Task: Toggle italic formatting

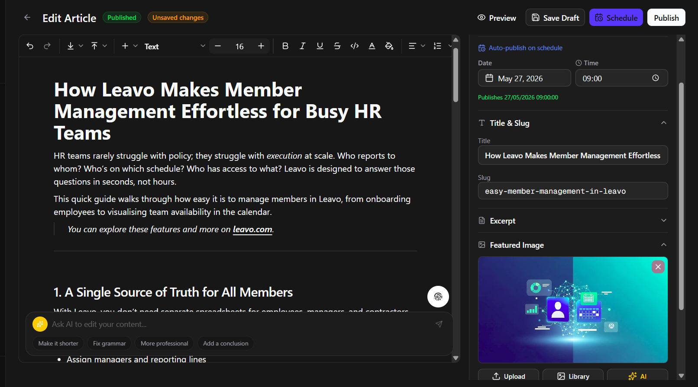Action: tap(302, 46)
